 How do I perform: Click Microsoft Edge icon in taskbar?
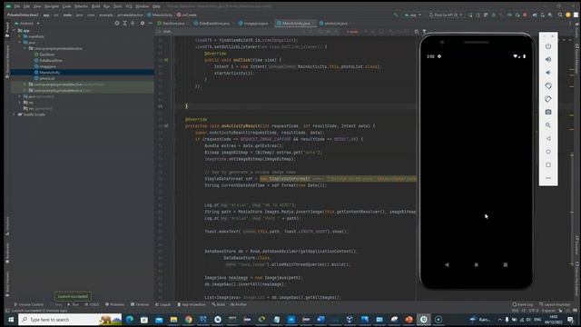pos(129,319)
